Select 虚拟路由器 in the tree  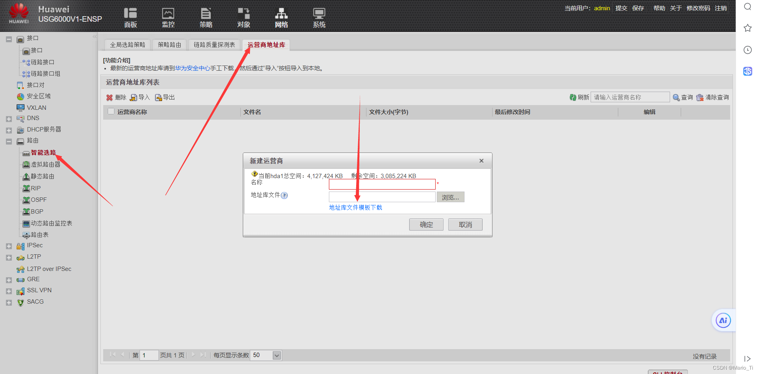[45, 164]
